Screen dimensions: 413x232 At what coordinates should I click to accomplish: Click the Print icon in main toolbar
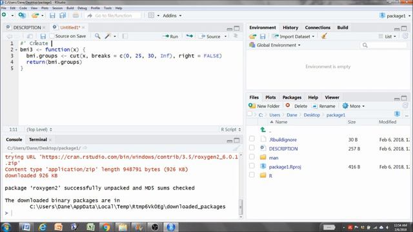pyautogui.click(x=76, y=15)
